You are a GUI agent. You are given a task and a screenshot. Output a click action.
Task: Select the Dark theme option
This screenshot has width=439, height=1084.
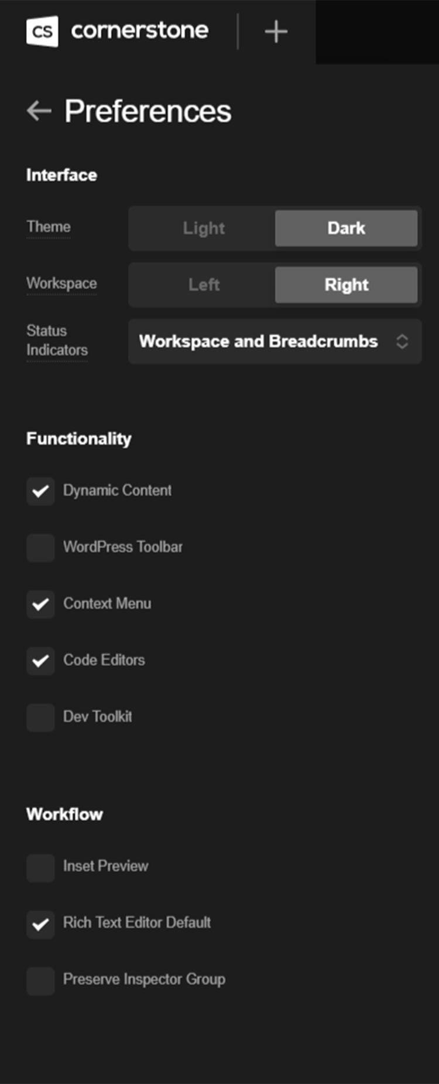coord(346,228)
